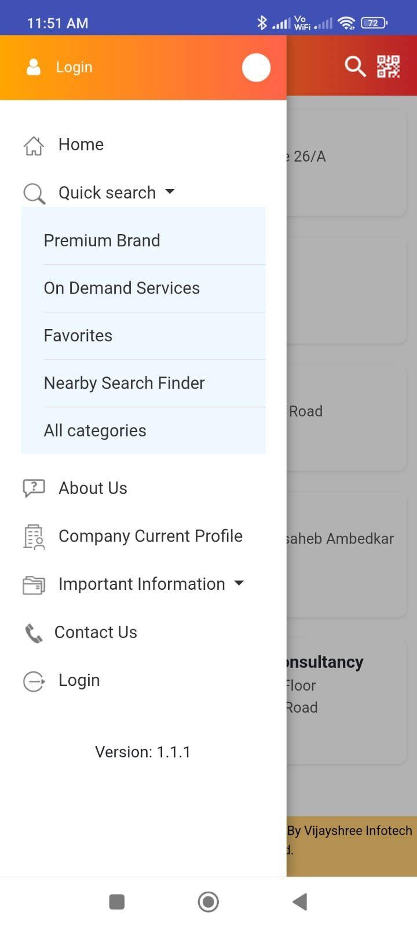Toggle the white circle switch in header
Viewport: 417px width, 927px height.
point(256,68)
